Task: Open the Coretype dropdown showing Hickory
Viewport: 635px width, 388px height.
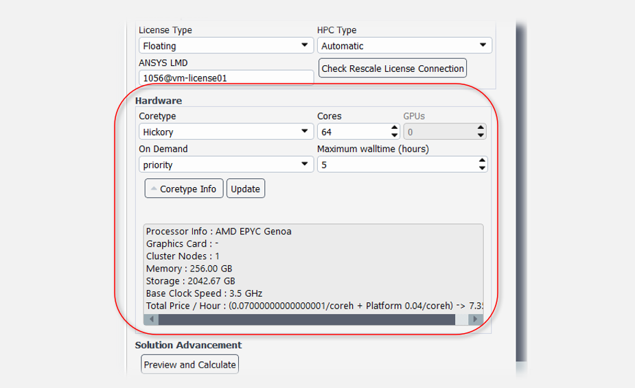Action: 226,132
